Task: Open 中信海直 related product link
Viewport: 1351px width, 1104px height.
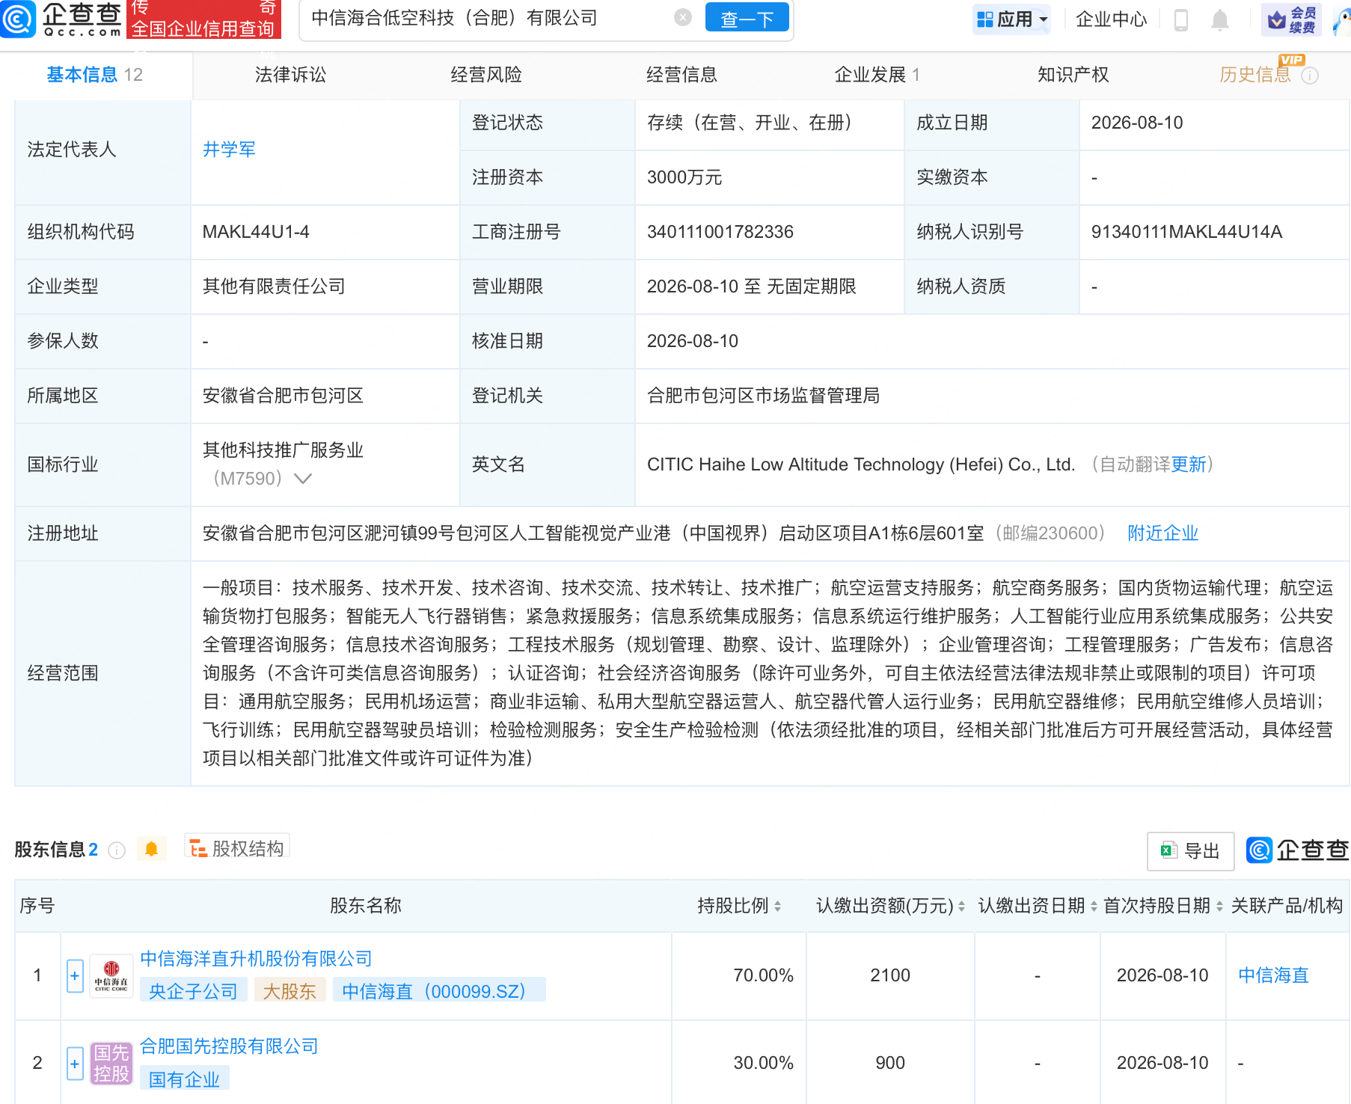Action: click(x=1273, y=975)
